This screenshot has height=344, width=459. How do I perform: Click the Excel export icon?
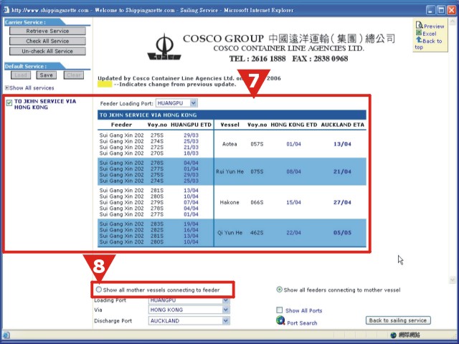(x=419, y=33)
